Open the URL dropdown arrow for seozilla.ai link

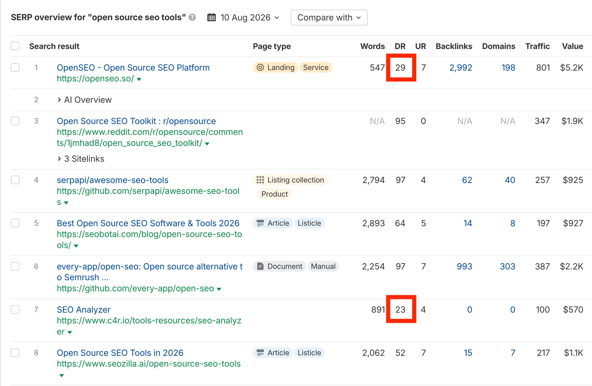61,375
